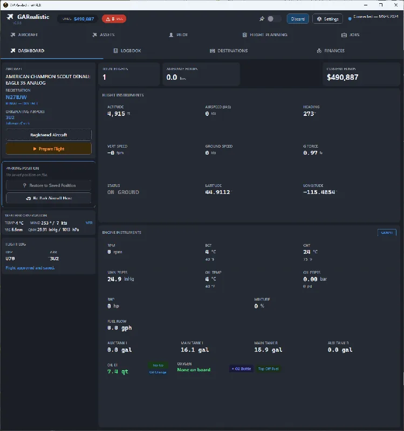Click the book icon beside LOGBOOK

[115, 51]
